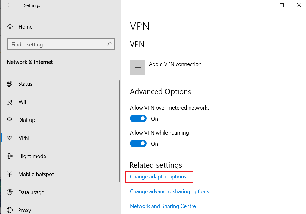
Task: Select the Proxy globe icon
Action: tap(10, 210)
